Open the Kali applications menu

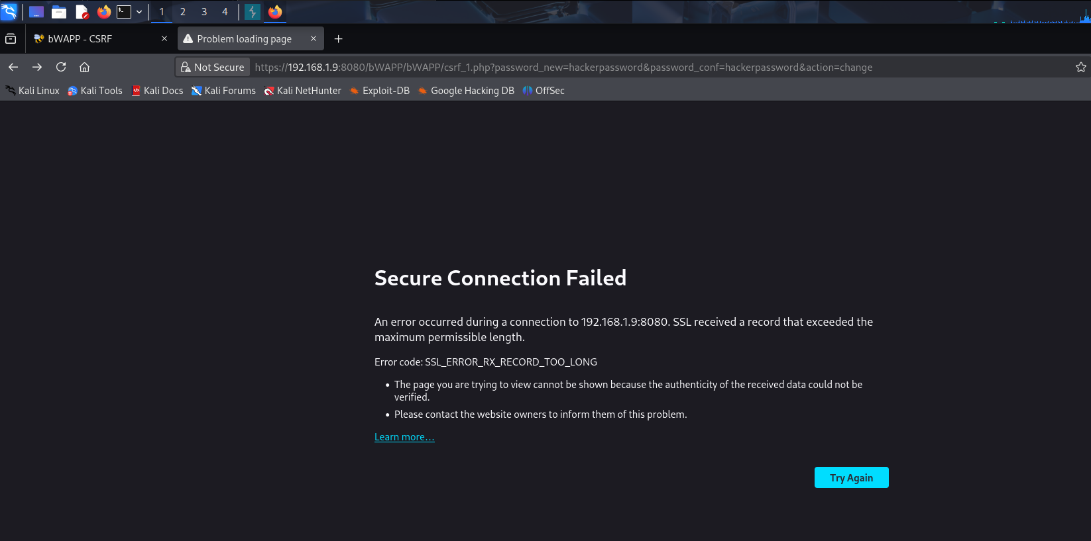coord(9,11)
